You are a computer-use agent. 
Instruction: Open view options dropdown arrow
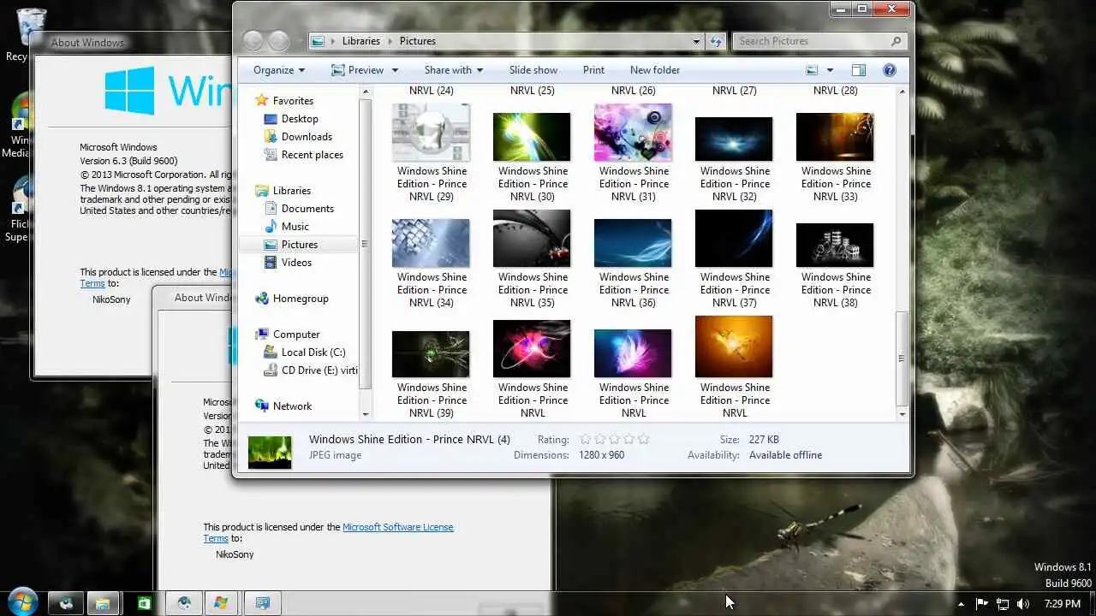click(x=830, y=70)
